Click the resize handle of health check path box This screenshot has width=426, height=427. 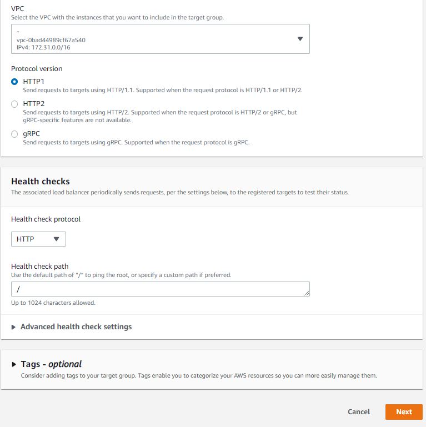click(307, 293)
